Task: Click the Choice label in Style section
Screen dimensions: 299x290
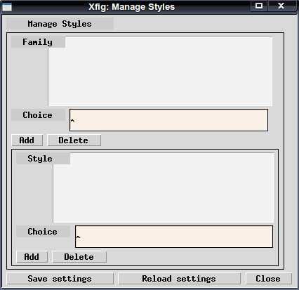Action: [43, 232]
